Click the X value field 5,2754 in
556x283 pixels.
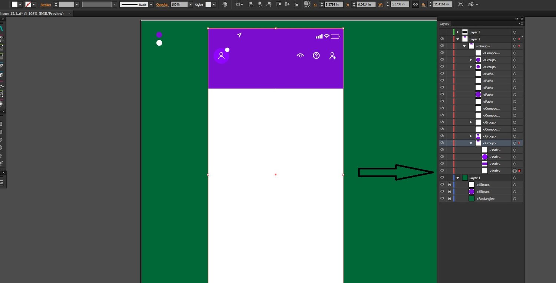[334, 4]
